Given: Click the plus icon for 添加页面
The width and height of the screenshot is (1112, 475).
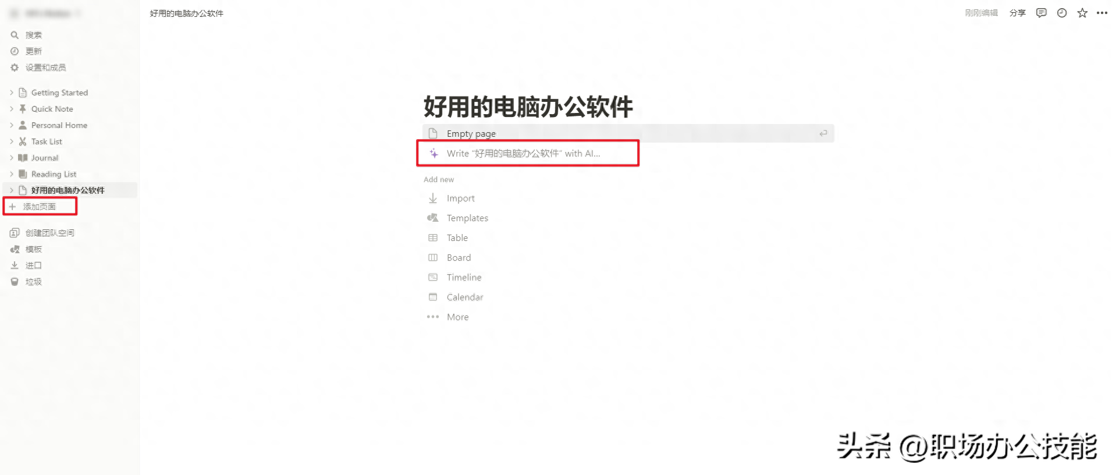Looking at the screenshot, I should tap(12, 207).
